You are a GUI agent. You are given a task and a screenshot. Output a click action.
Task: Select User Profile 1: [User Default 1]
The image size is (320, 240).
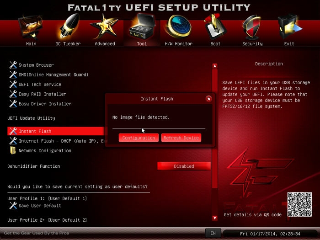click(47, 198)
